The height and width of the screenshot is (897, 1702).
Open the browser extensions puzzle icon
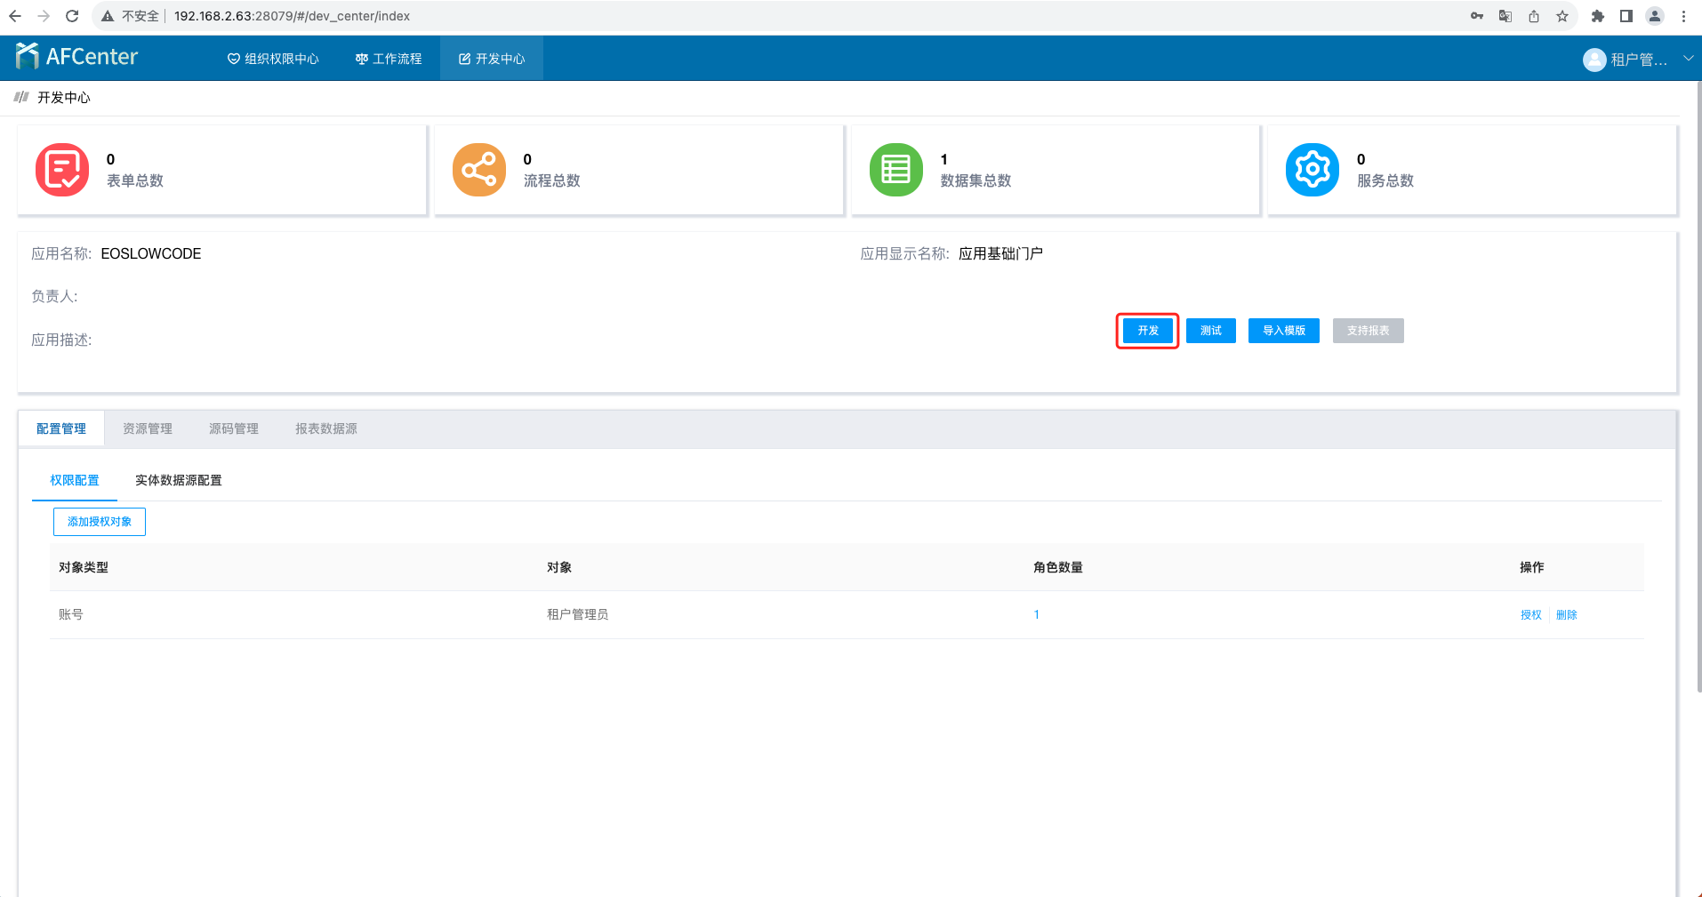[x=1597, y=16]
